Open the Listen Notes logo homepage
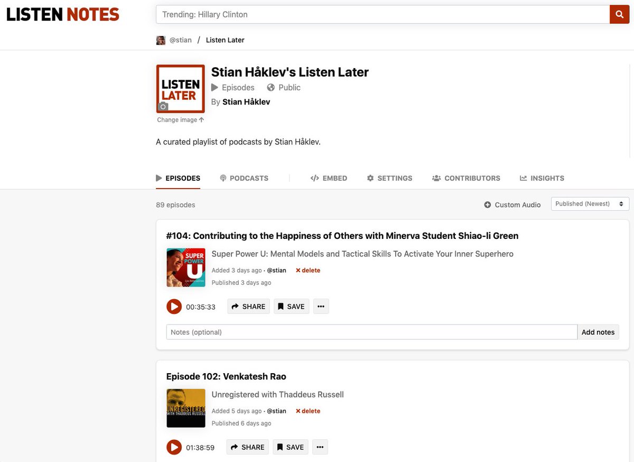Screen dimensions: 634x462 click(63, 14)
